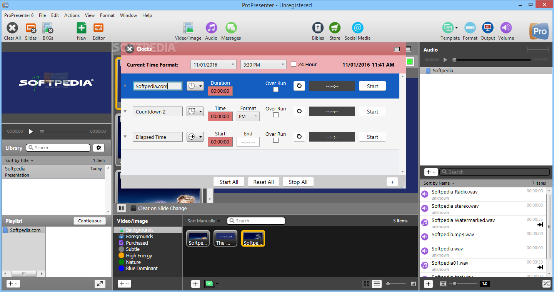Open the date format dropdown 11/01/2016

pos(214,65)
